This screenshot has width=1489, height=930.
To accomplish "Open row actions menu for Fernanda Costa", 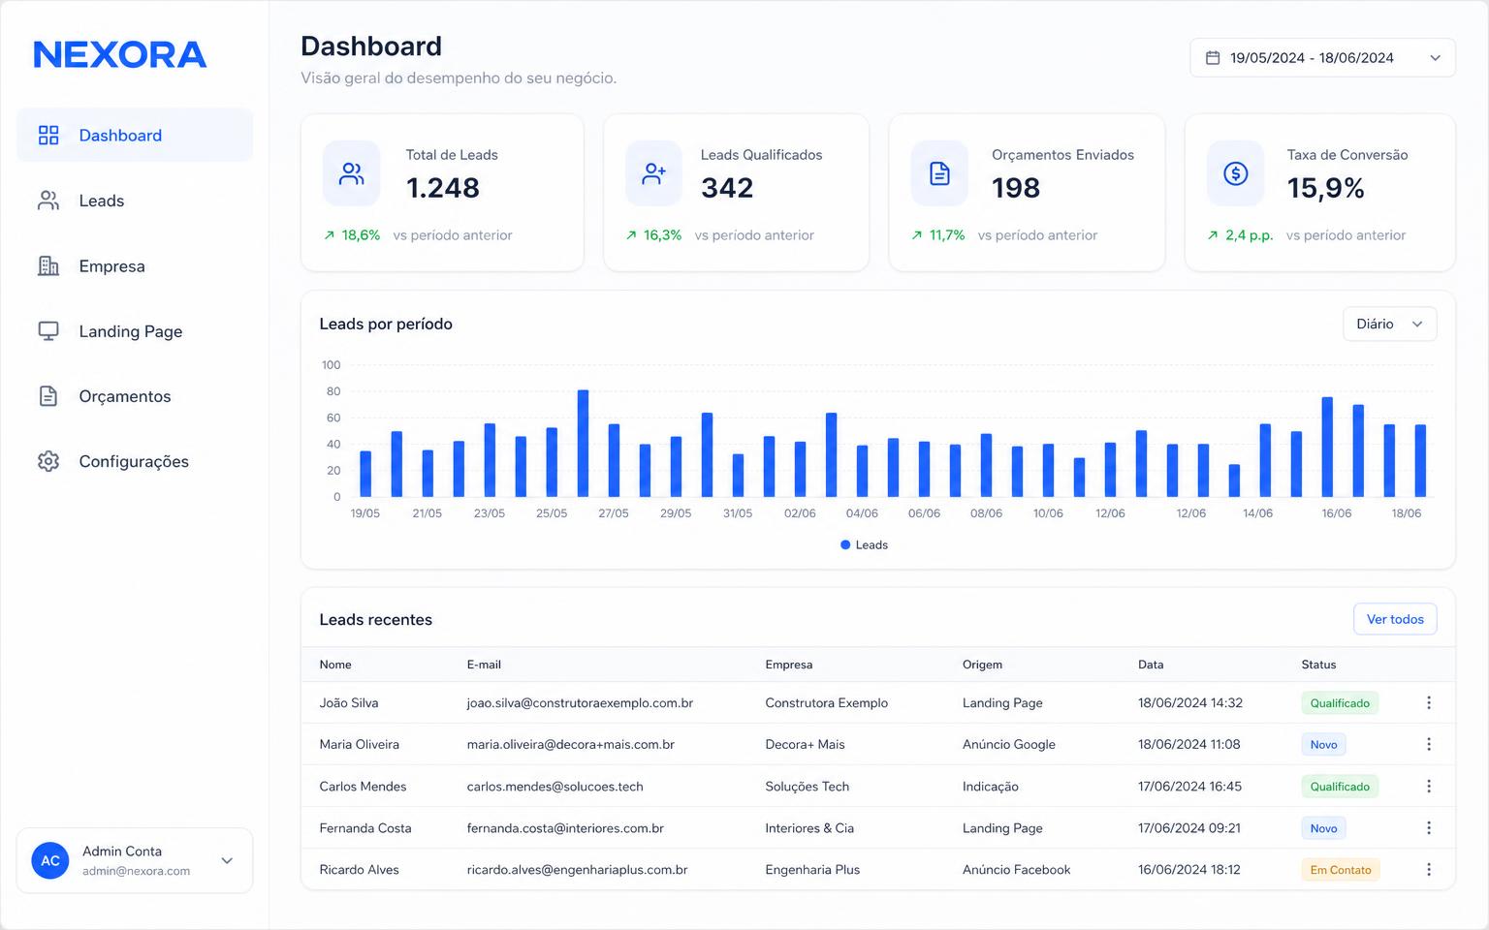I will (x=1428, y=827).
